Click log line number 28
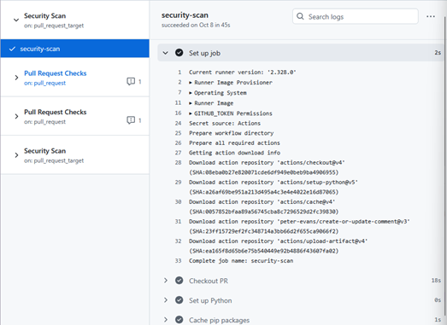The image size is (447, 325). click(178, 162)
